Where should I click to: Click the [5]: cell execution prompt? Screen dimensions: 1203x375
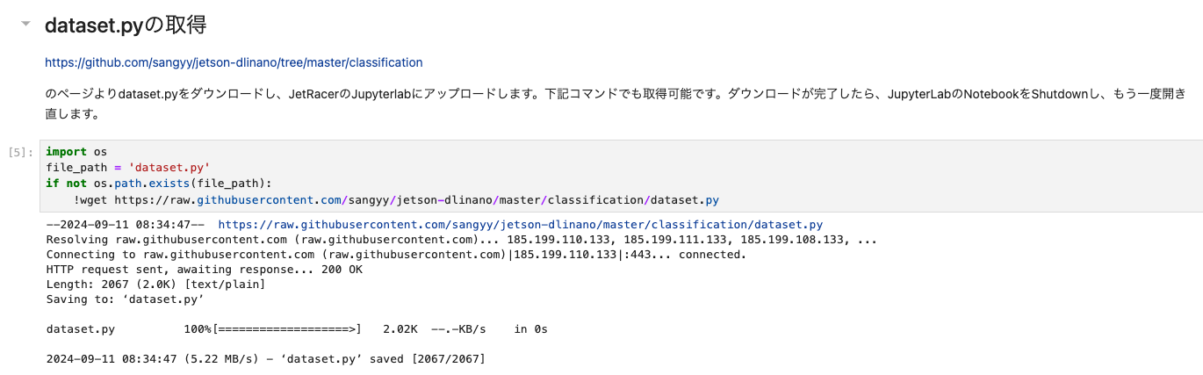[19, 152]
